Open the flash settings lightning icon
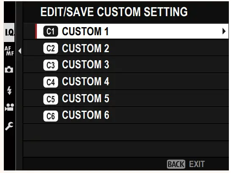 click(x=9, y=90)
